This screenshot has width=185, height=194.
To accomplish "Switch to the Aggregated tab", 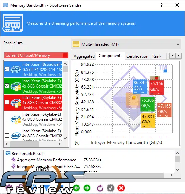I will 84,56.
